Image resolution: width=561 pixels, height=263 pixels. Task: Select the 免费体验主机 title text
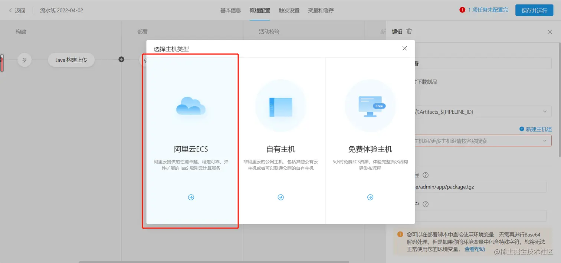pos(370,149)
